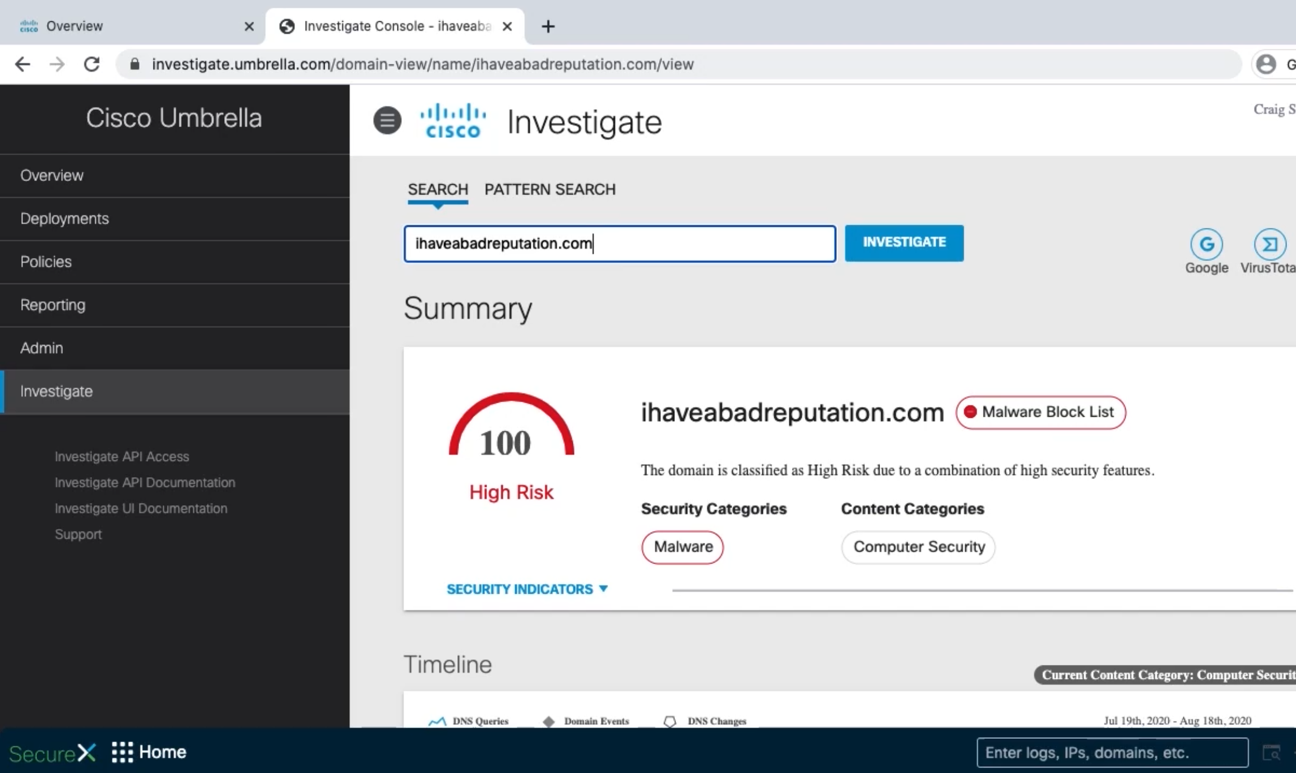The height and width of the screenshot is (773, 1296).
Task: Open SecureX apps grid Home icon
Action: point(122,752)
